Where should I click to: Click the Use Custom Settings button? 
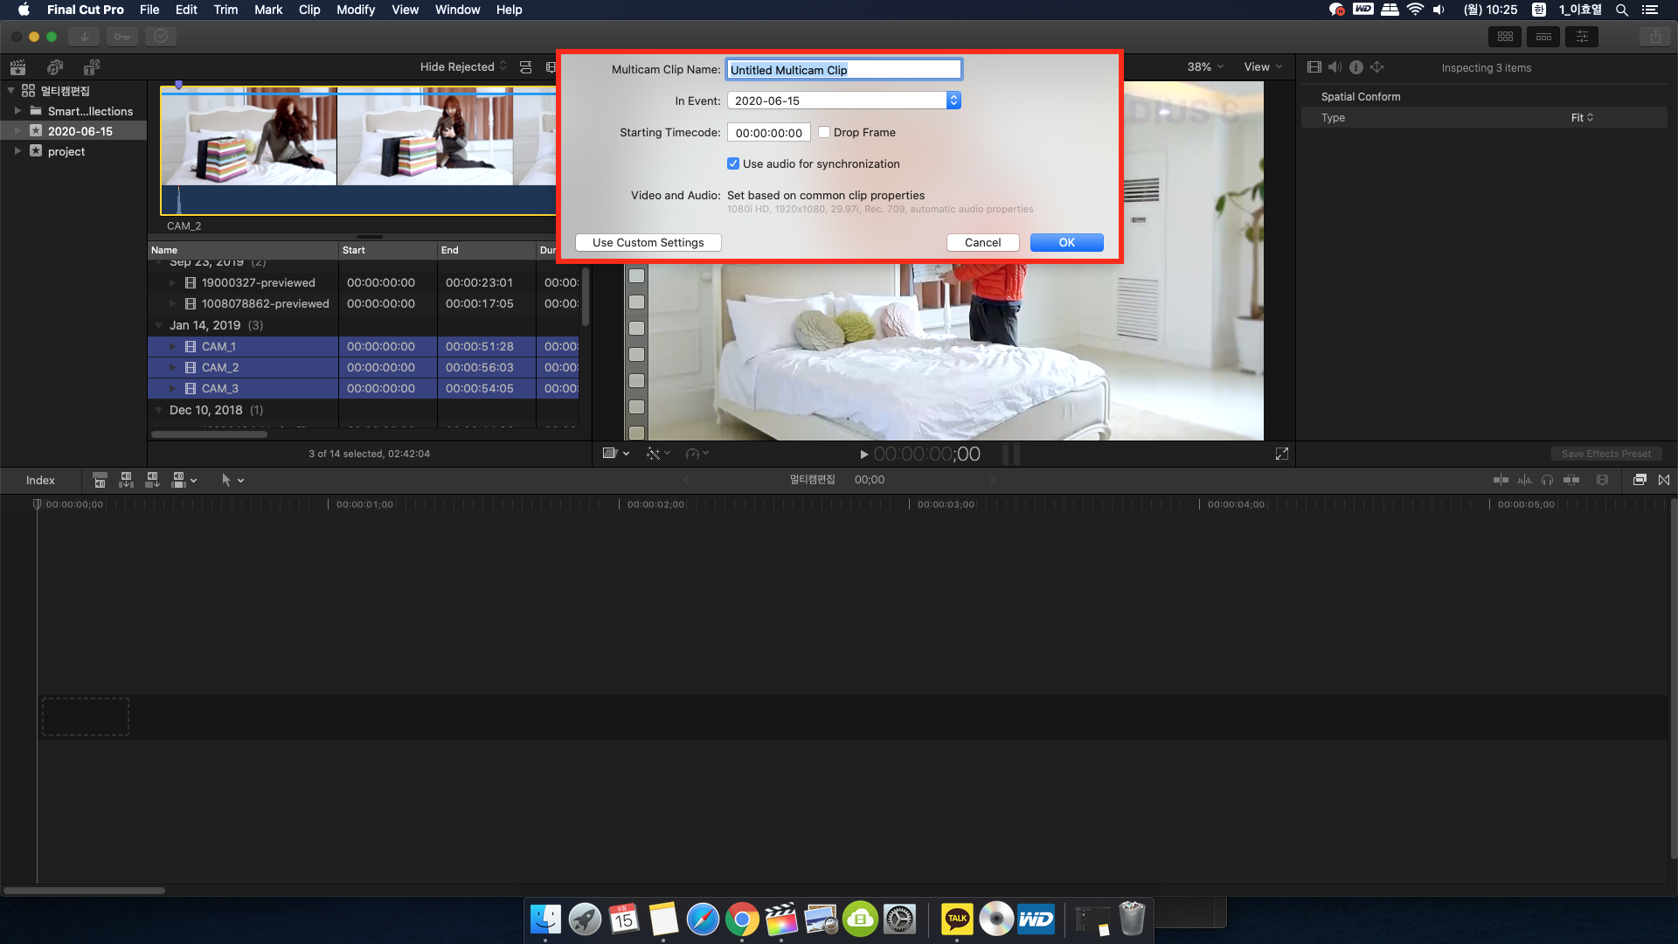(648, 243)
